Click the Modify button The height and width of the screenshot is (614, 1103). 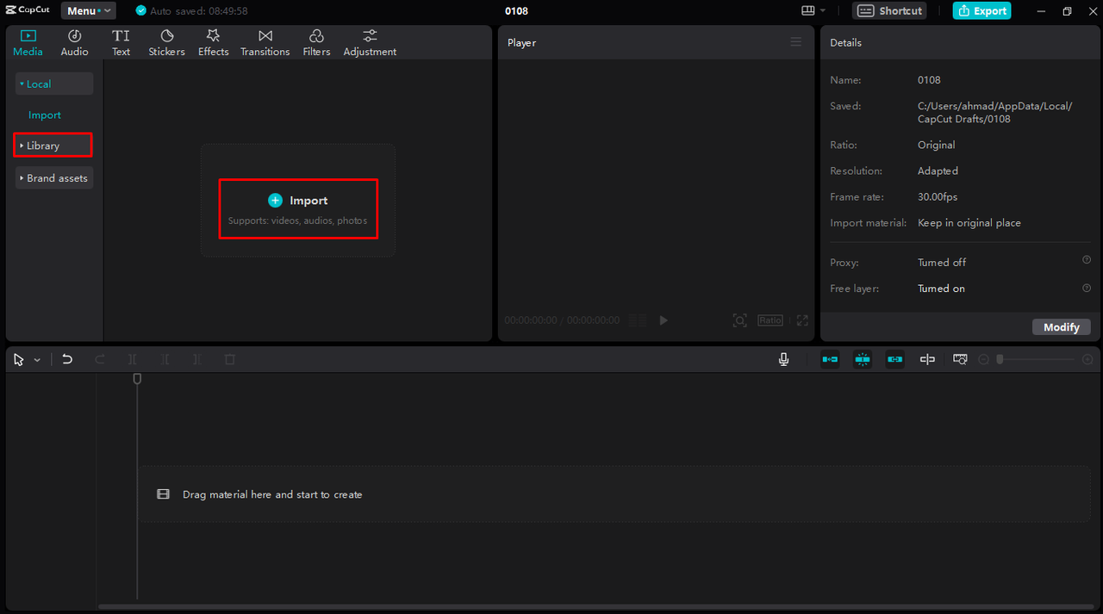pyautogui.click(x=1062, y=327)
